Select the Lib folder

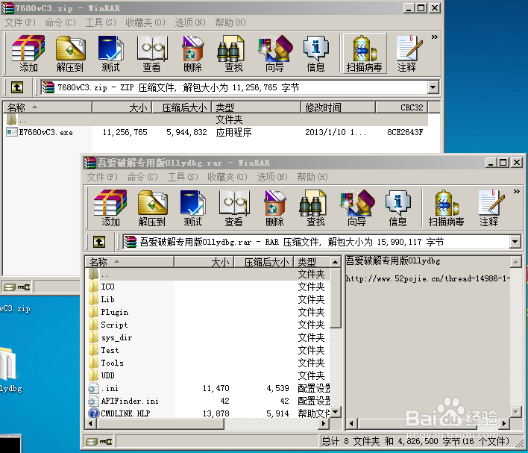click(x=102, y=299)
